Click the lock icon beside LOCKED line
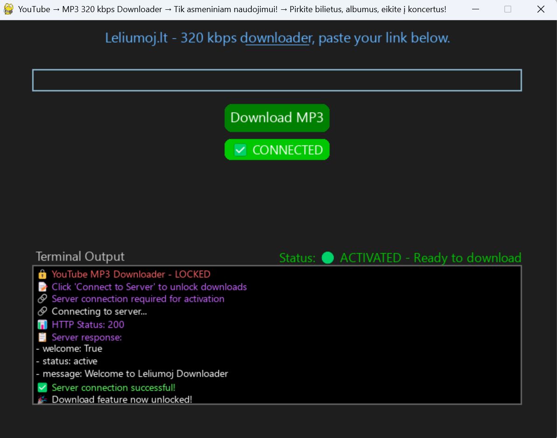 [x=42, y=274]
